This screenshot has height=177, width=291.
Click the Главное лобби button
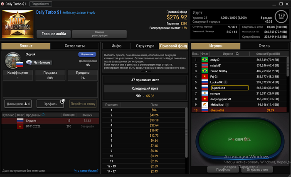[x=54, y=34]
